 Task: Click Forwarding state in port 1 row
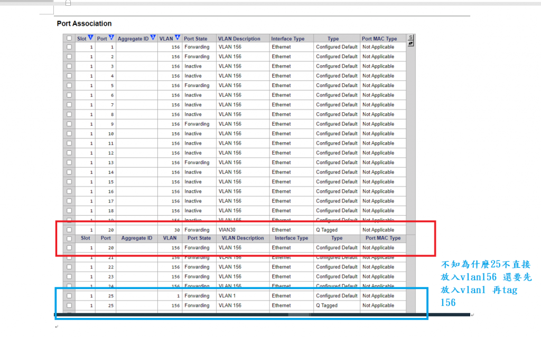click(197, 47)
